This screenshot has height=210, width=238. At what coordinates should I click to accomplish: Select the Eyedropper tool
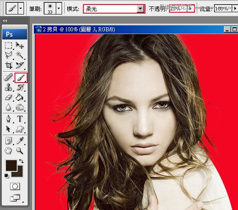(x=20, y=141)
